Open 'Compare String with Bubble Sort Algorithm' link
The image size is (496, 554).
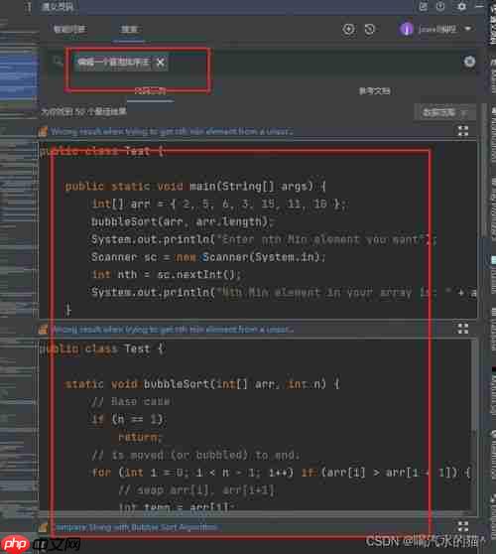137,527
